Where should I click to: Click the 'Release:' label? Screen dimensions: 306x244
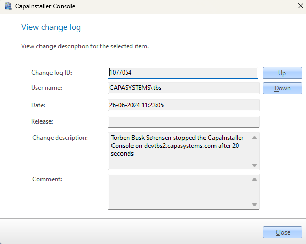42,121
